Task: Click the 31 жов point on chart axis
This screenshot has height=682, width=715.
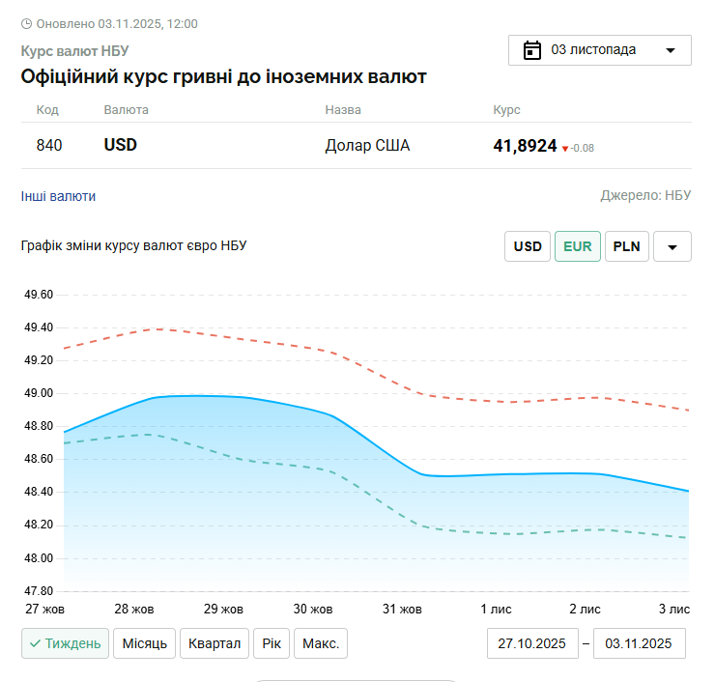Action: click(x=403, y=609)
